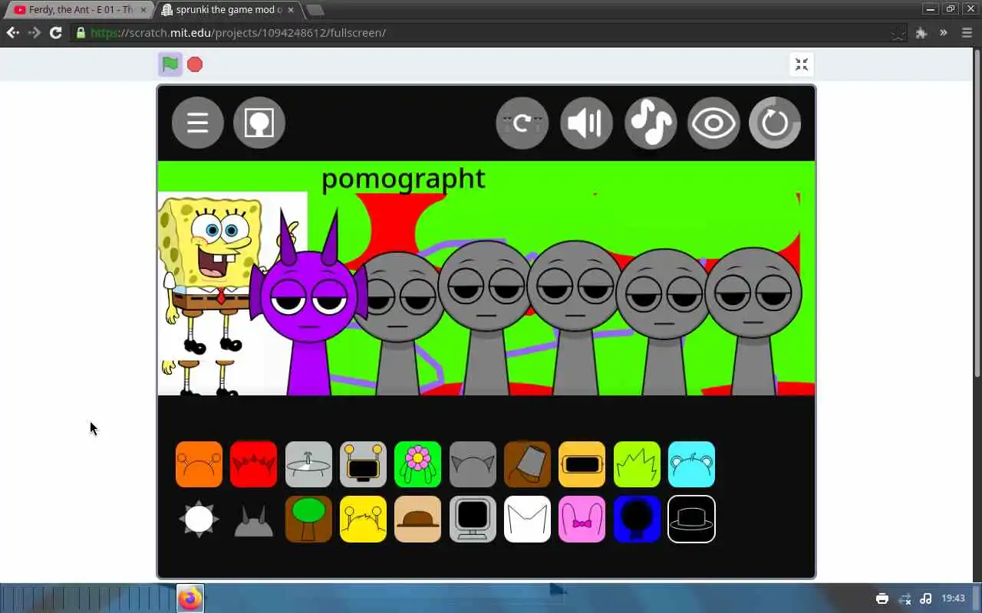The image size is (982, 613).
Task: Open the character portrait button
Action: tap(259, 123)
